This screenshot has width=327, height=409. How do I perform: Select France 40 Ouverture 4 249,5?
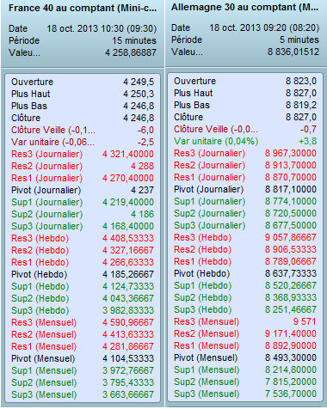(x=83, y=82)
